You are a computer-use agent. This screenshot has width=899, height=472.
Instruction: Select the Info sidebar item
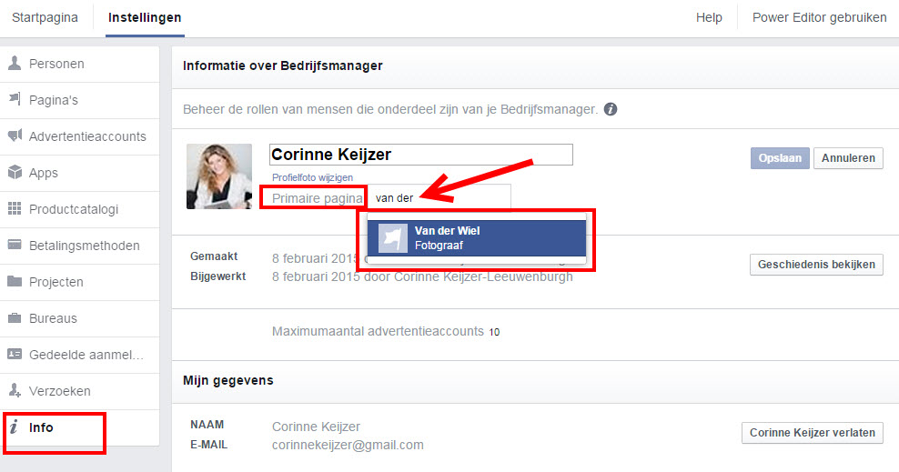[80, 427]
